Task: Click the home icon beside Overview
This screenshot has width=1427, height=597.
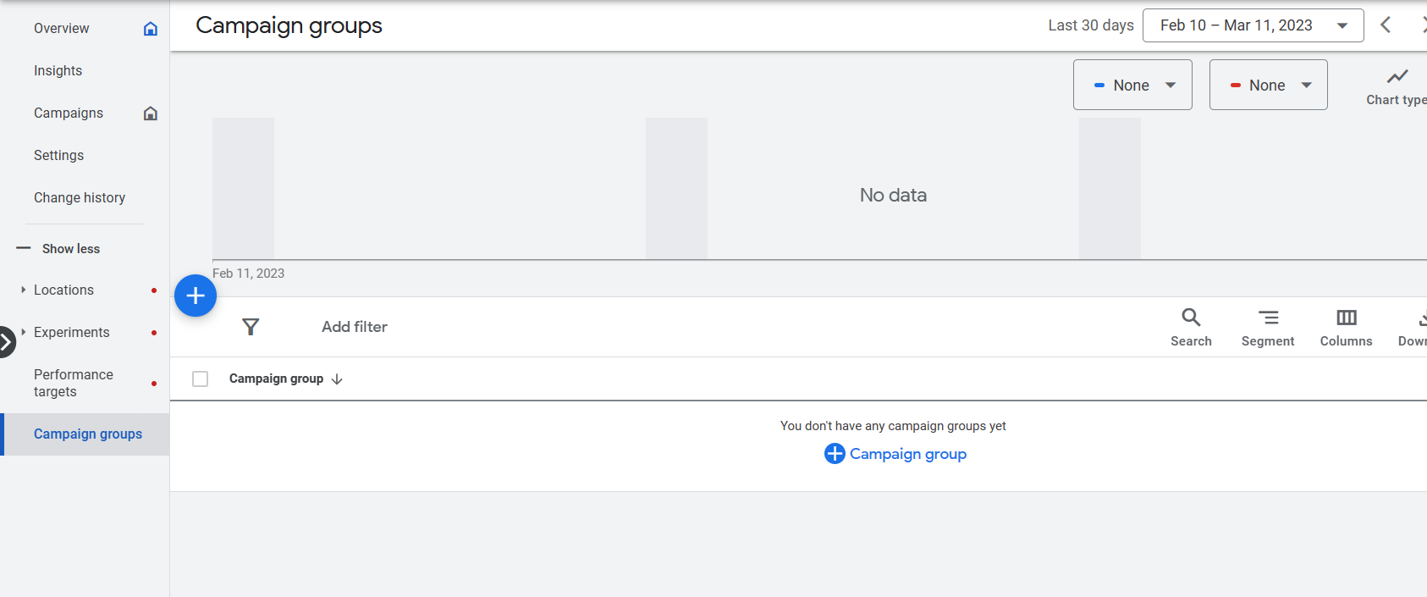Action: click(151, 29)
